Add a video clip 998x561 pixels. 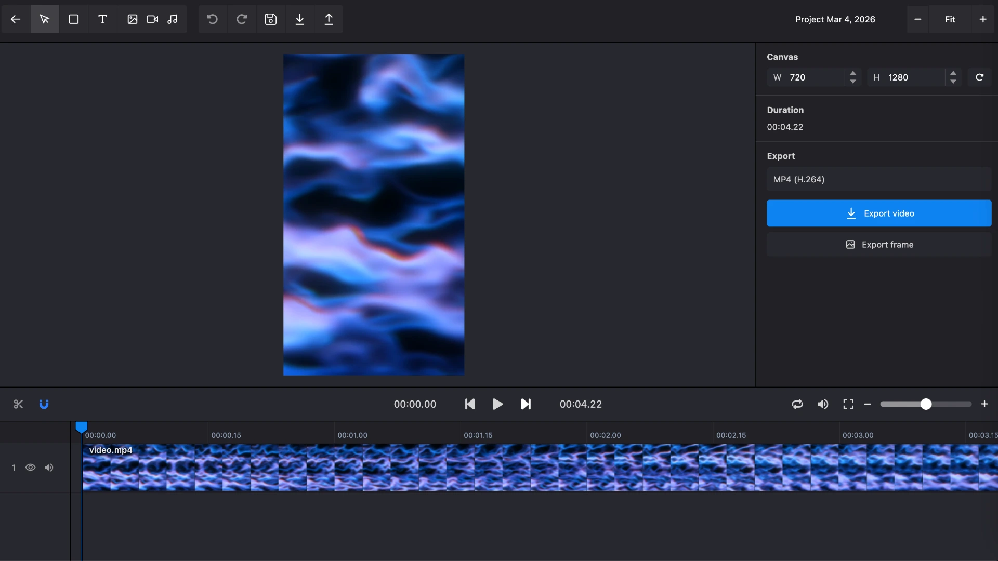pos(152,19)
